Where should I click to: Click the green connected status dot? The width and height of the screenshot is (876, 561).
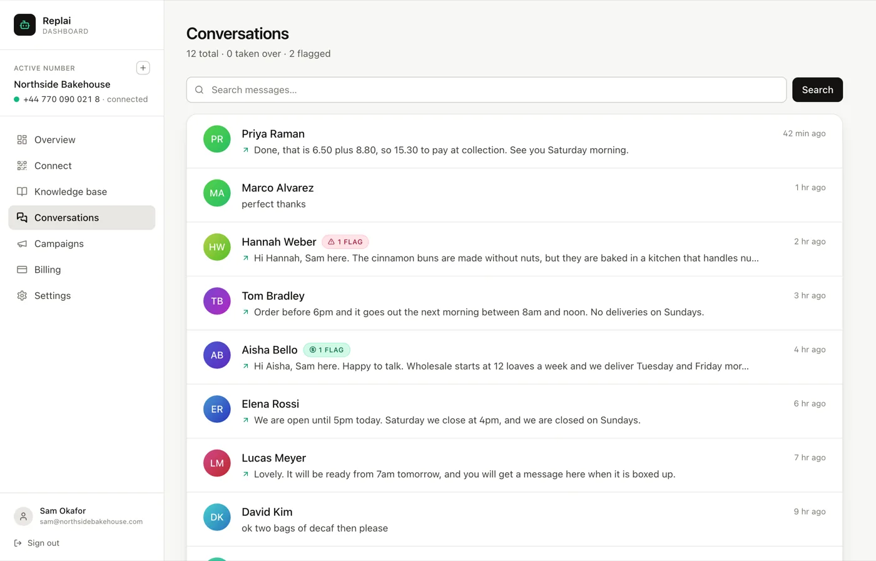(x=17, y=99)
